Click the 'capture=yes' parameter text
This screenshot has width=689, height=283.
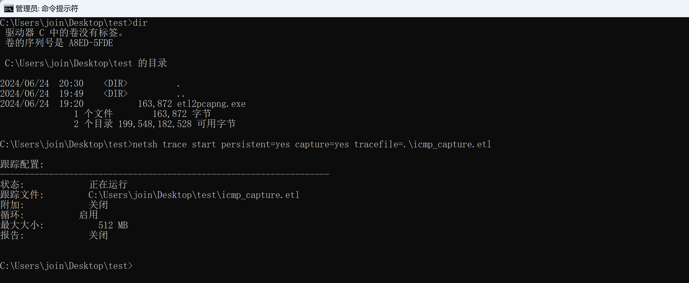(322, 144)
